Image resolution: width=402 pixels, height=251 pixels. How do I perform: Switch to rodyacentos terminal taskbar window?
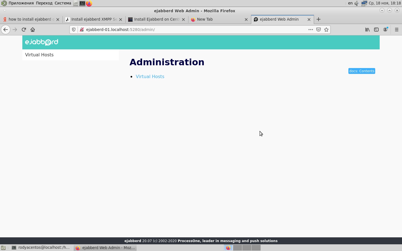pyautogui.click(x=41, y=248)
